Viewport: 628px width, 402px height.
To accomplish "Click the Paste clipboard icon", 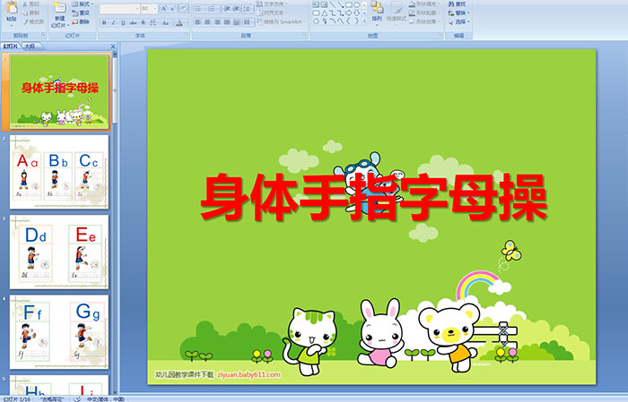I will point(12,7).
